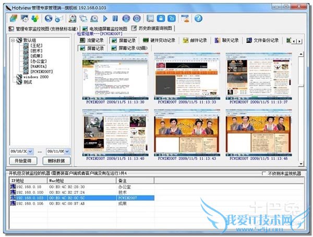This screenshot has height=237, width=313.
Task: Click the 开始查询 button
Action: 22,161
